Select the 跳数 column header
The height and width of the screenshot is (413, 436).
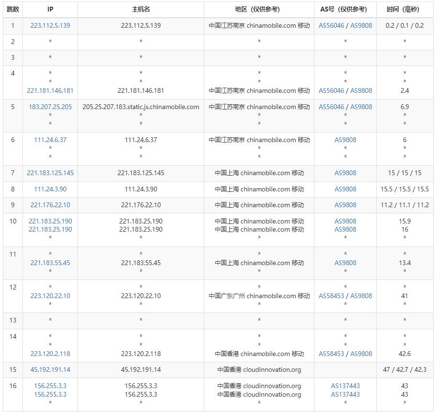[x=13, y=10]
